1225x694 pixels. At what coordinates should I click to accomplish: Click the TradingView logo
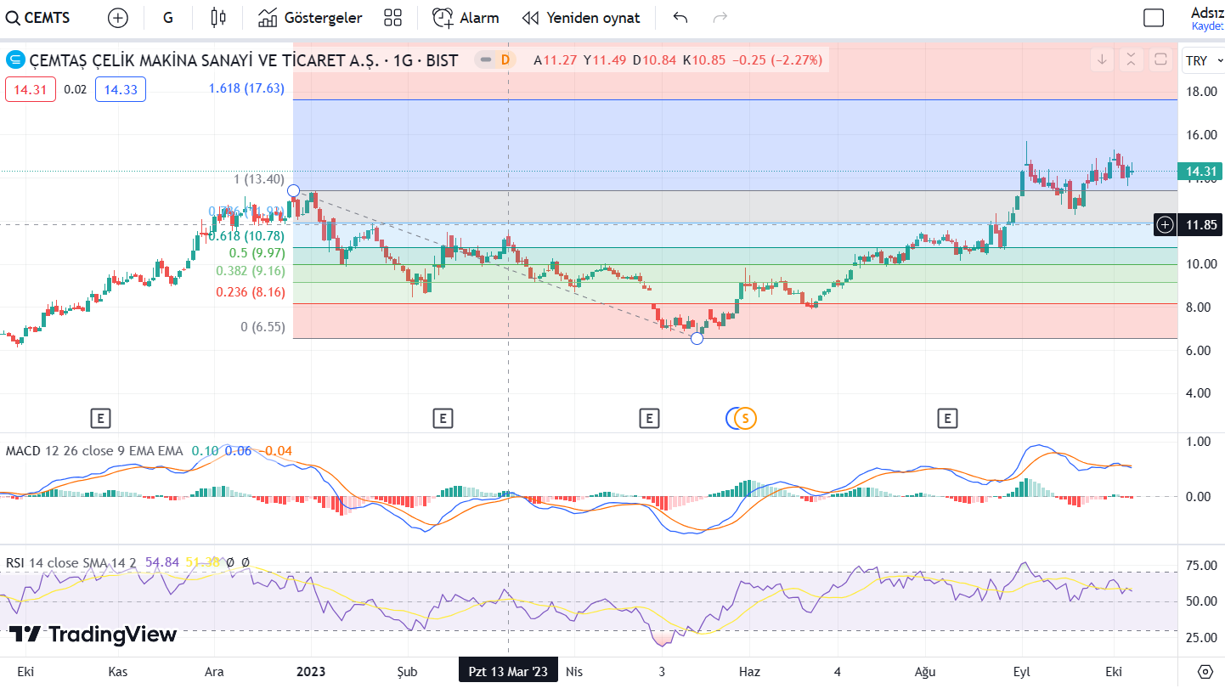point(93,634)
